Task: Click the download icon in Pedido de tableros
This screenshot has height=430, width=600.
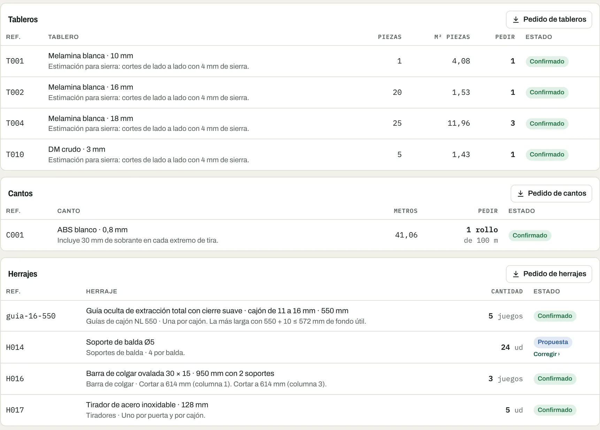Action: [x=516, y=20]
